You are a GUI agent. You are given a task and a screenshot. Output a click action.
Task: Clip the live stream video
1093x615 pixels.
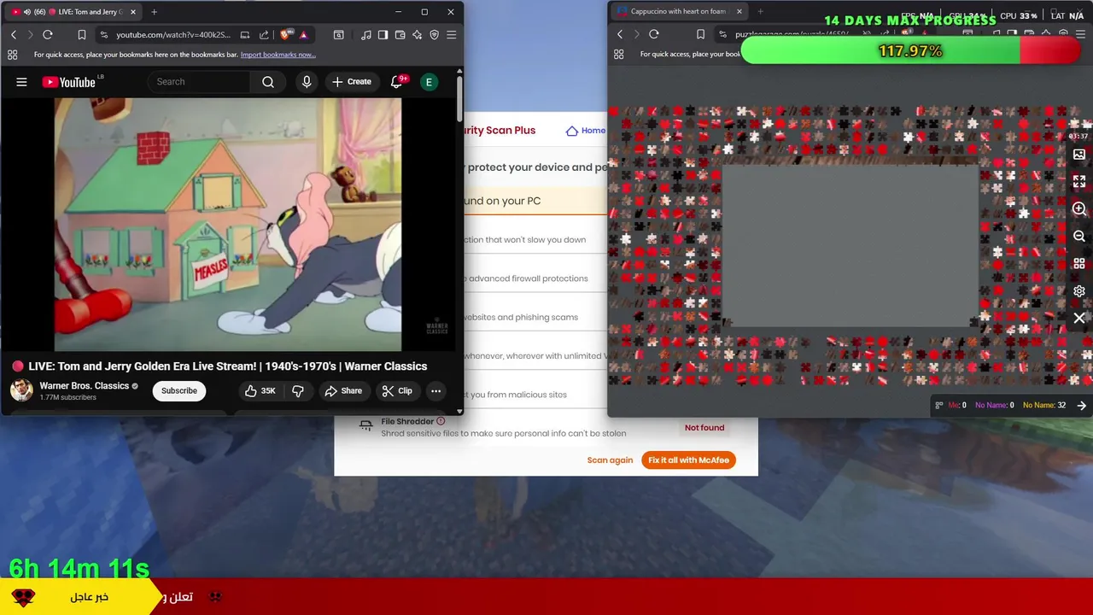397,391
